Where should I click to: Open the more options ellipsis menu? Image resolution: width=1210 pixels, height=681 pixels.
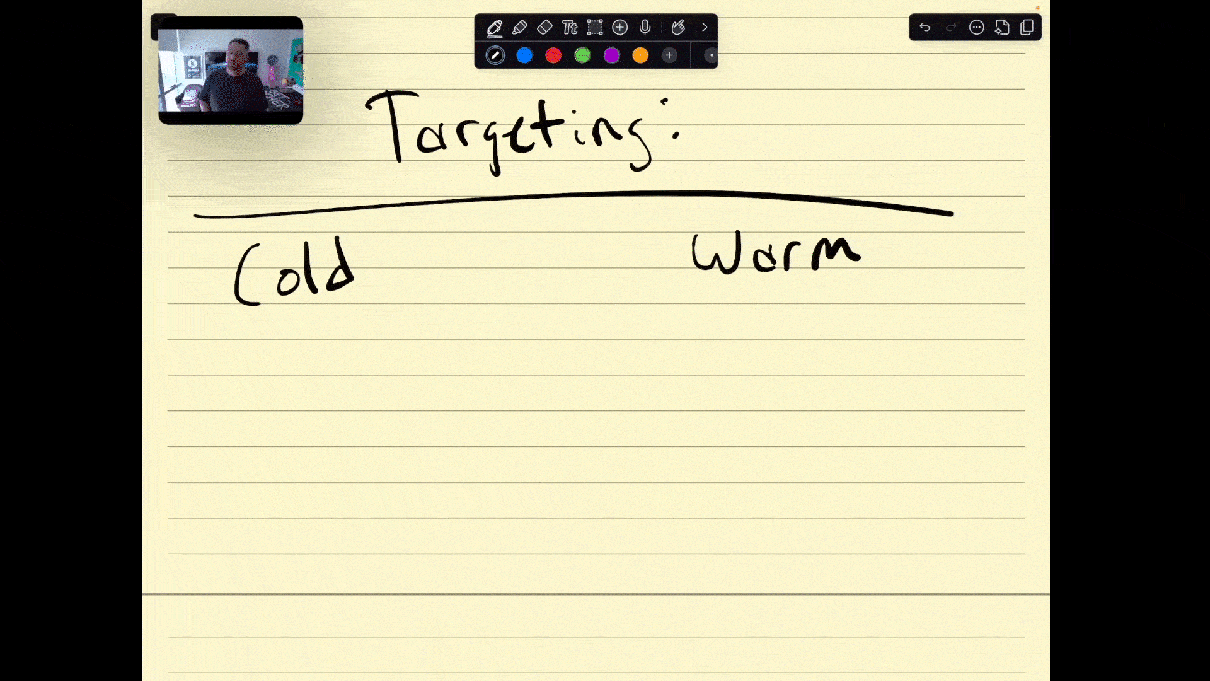click(x=977, y=27)
